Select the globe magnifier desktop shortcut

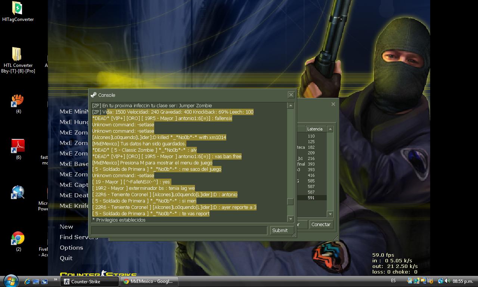pos(18,193)
